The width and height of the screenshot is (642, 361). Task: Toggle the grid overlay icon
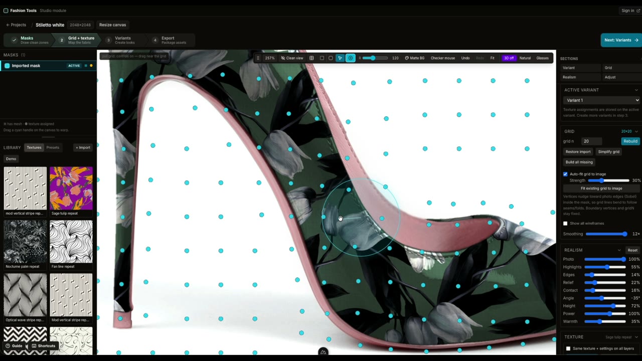311,58
